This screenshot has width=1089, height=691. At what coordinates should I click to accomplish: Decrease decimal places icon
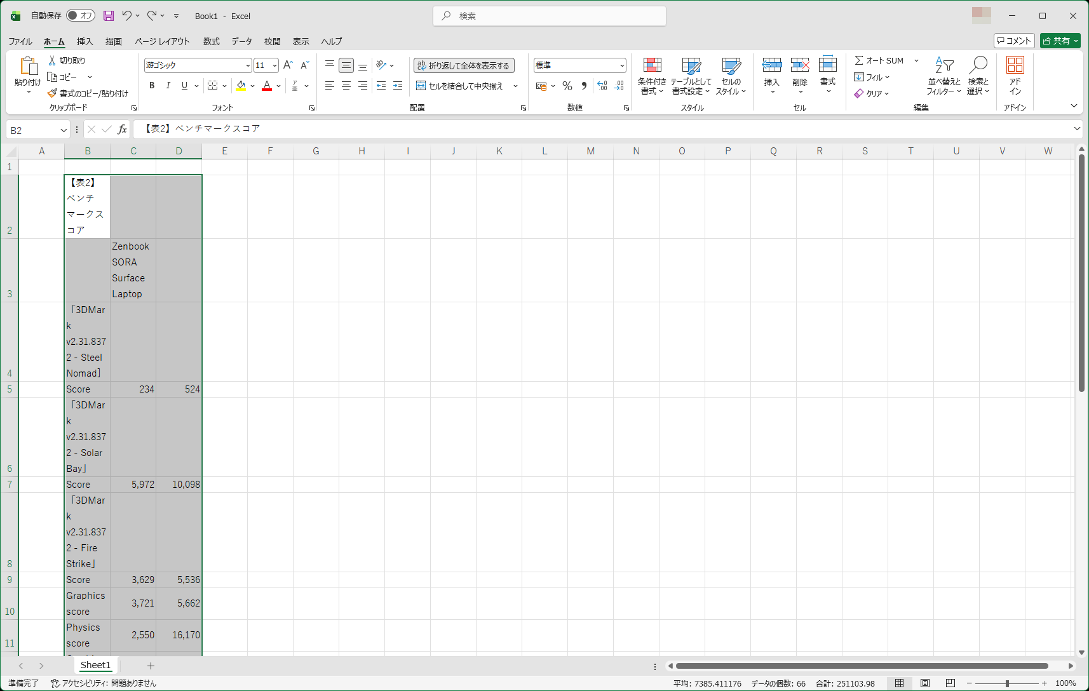click(619, 86)
